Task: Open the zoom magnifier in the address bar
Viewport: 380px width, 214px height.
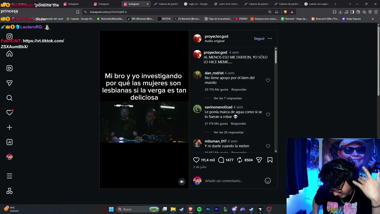Action: (270, 12)
